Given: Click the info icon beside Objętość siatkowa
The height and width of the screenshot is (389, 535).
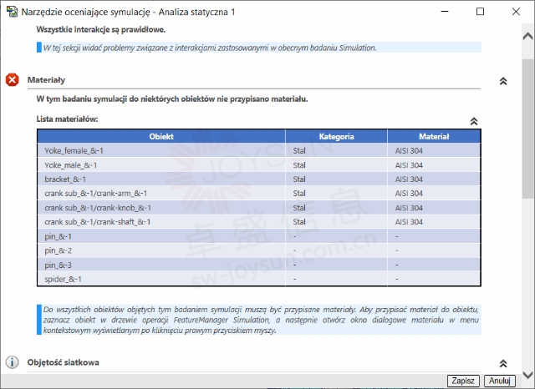Looking at the screenshot, I should pyautogui.click(x=12, y=362).
